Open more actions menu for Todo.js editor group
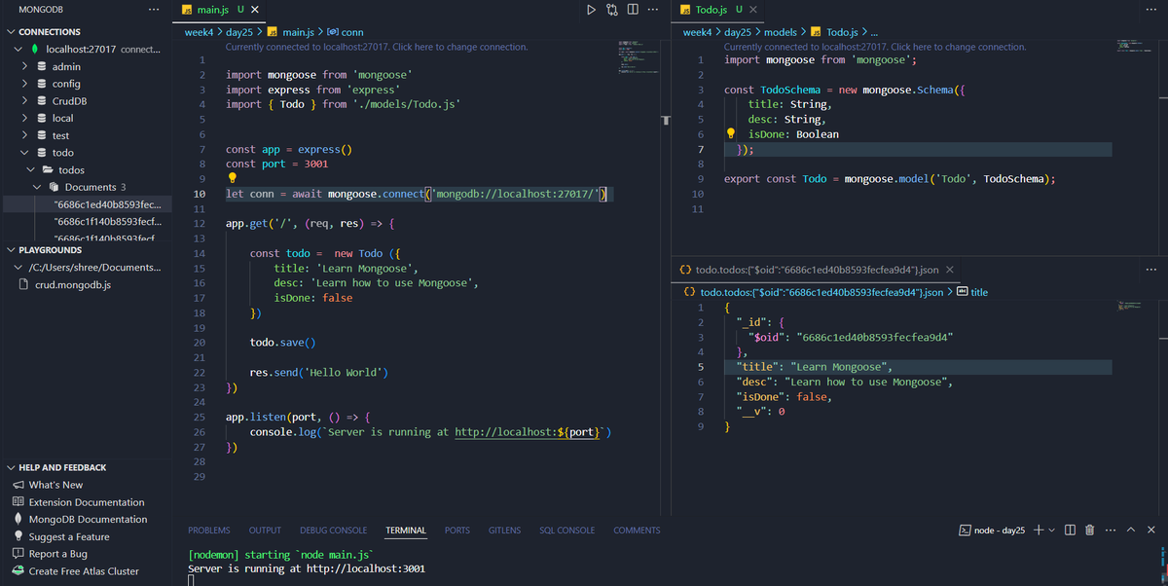1168x586 pixels. point(1151,10)
